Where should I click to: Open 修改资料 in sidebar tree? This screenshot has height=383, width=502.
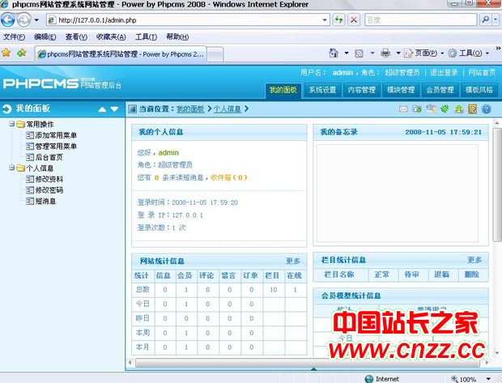pyautogui.click(x=49, y=179)
